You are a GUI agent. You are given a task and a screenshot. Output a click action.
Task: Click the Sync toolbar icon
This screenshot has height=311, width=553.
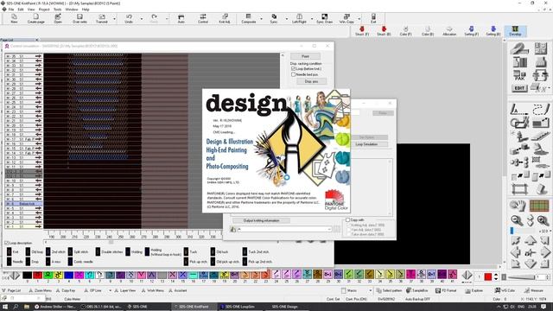[x=274, y=18]
